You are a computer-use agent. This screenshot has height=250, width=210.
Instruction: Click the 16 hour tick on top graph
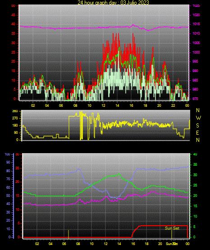point(131,105)
